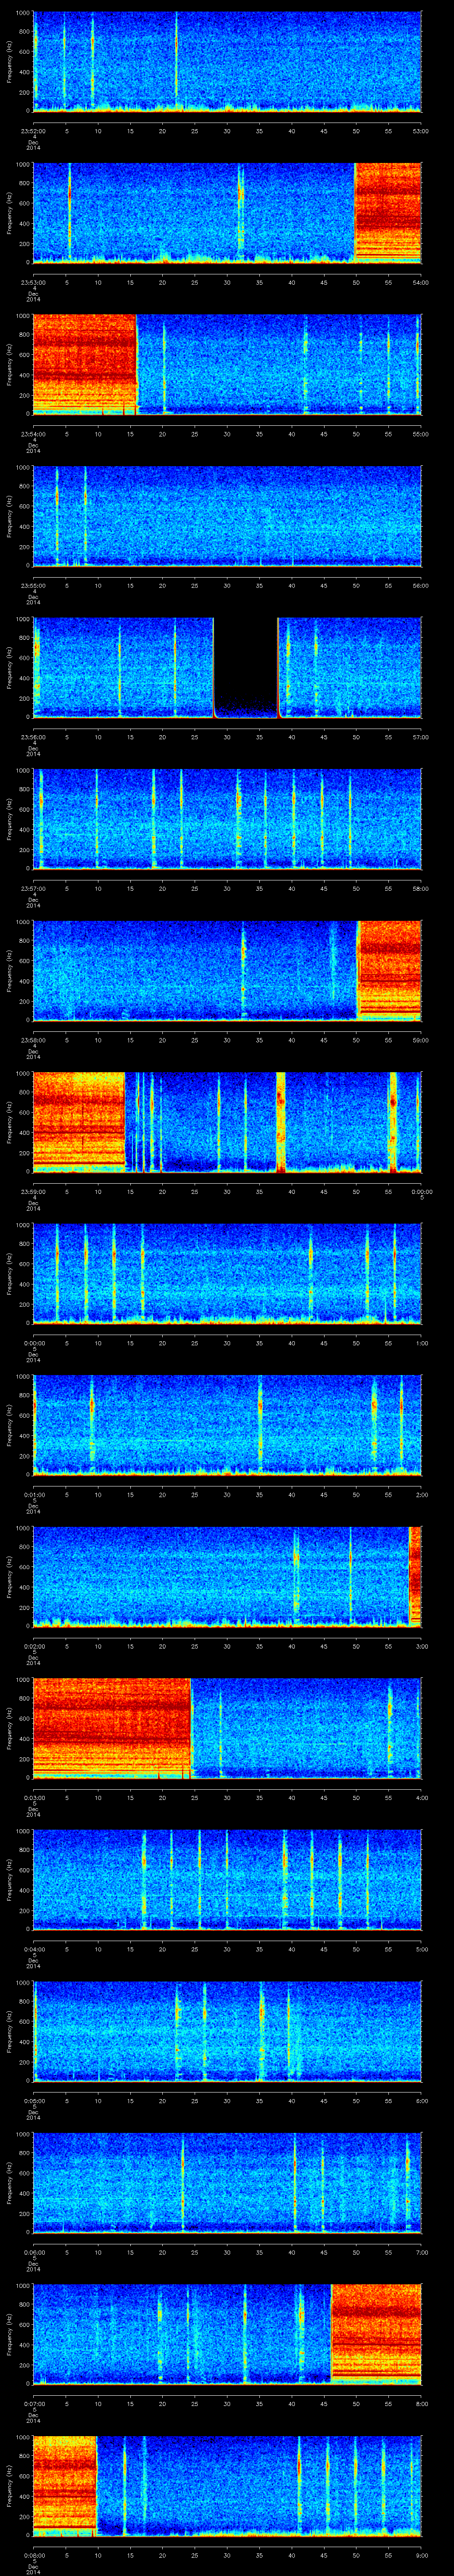Click the 0:06:00 start time label
This screenshot has width=454, height=2576.
(33, 2252)
